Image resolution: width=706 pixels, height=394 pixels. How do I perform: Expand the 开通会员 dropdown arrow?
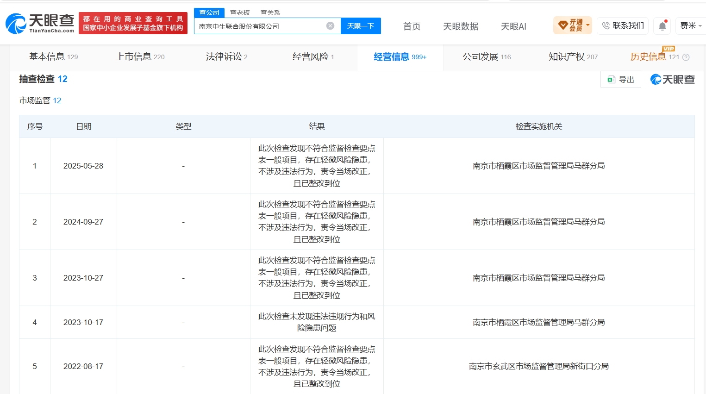[x=588, y=25]
